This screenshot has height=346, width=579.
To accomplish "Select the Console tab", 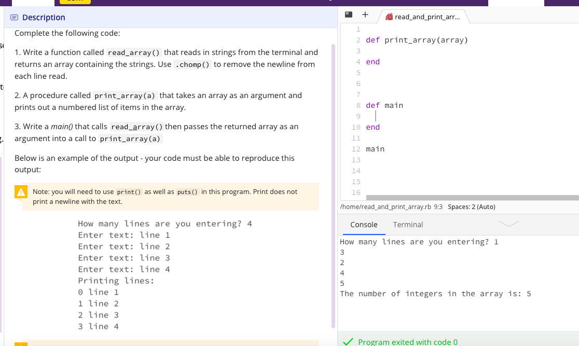I will pos(363,225).
